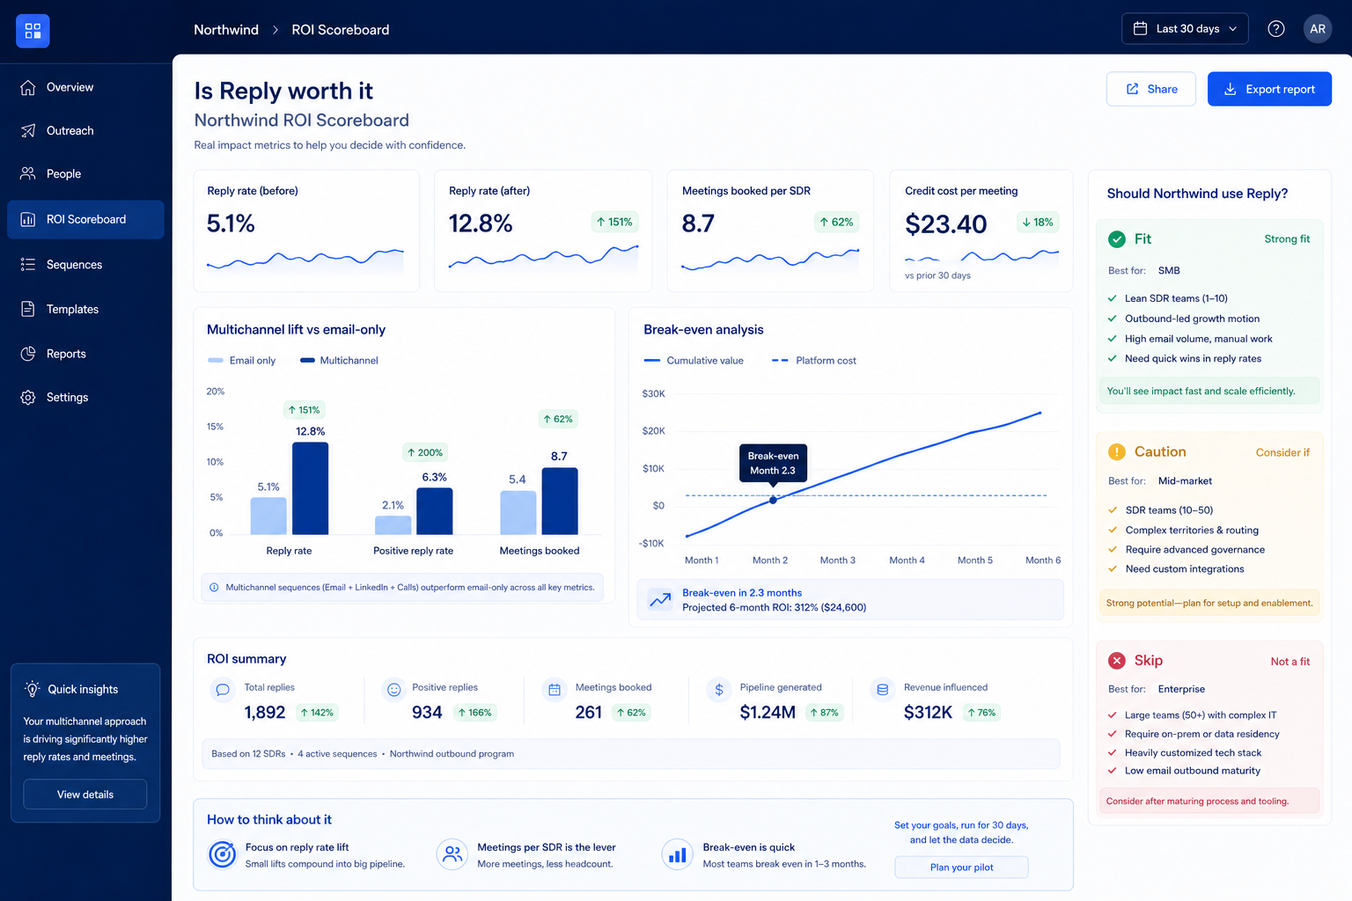Click the Pipeline generated dollar icon
Screen dimensions: 1352x901
(719, 690)
